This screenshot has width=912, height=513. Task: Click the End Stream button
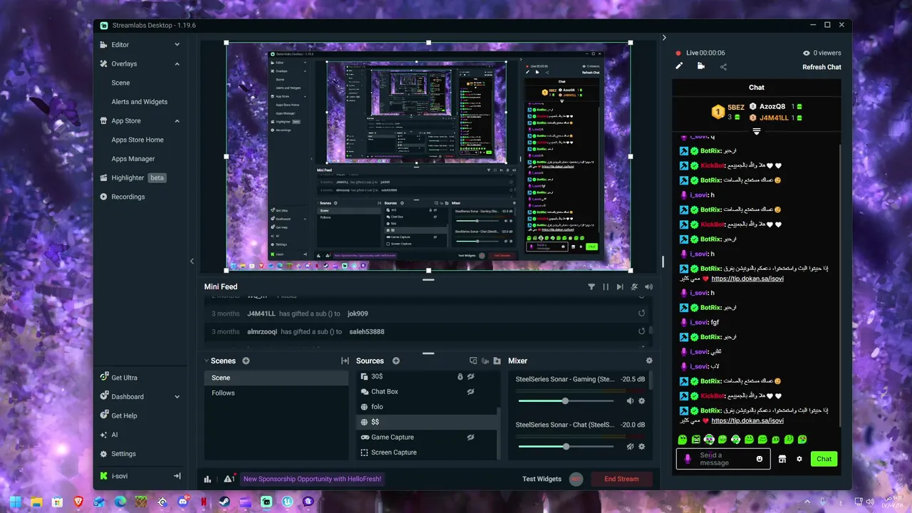click(621, 479)
